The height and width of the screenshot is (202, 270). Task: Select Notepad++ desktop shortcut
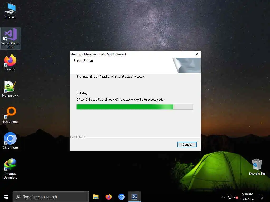tap(10, 89)
